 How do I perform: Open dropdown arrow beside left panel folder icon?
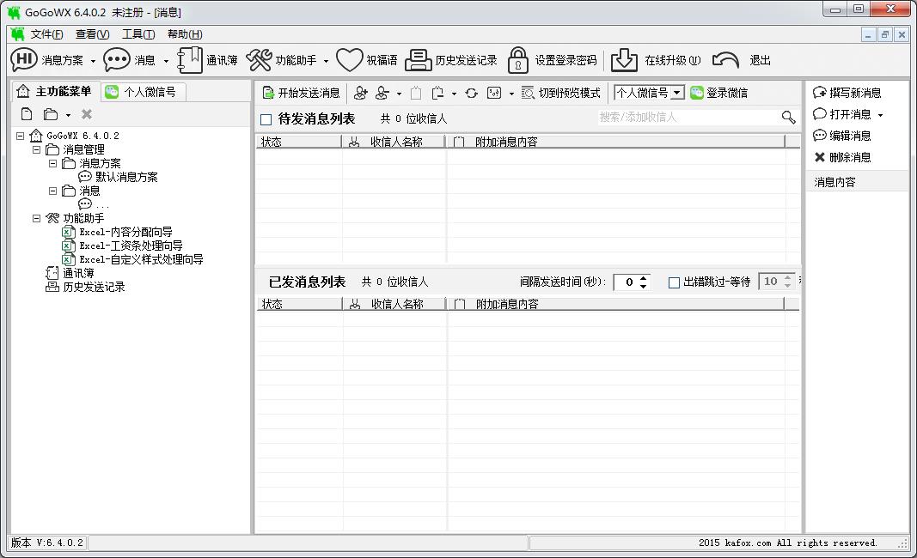69,115
